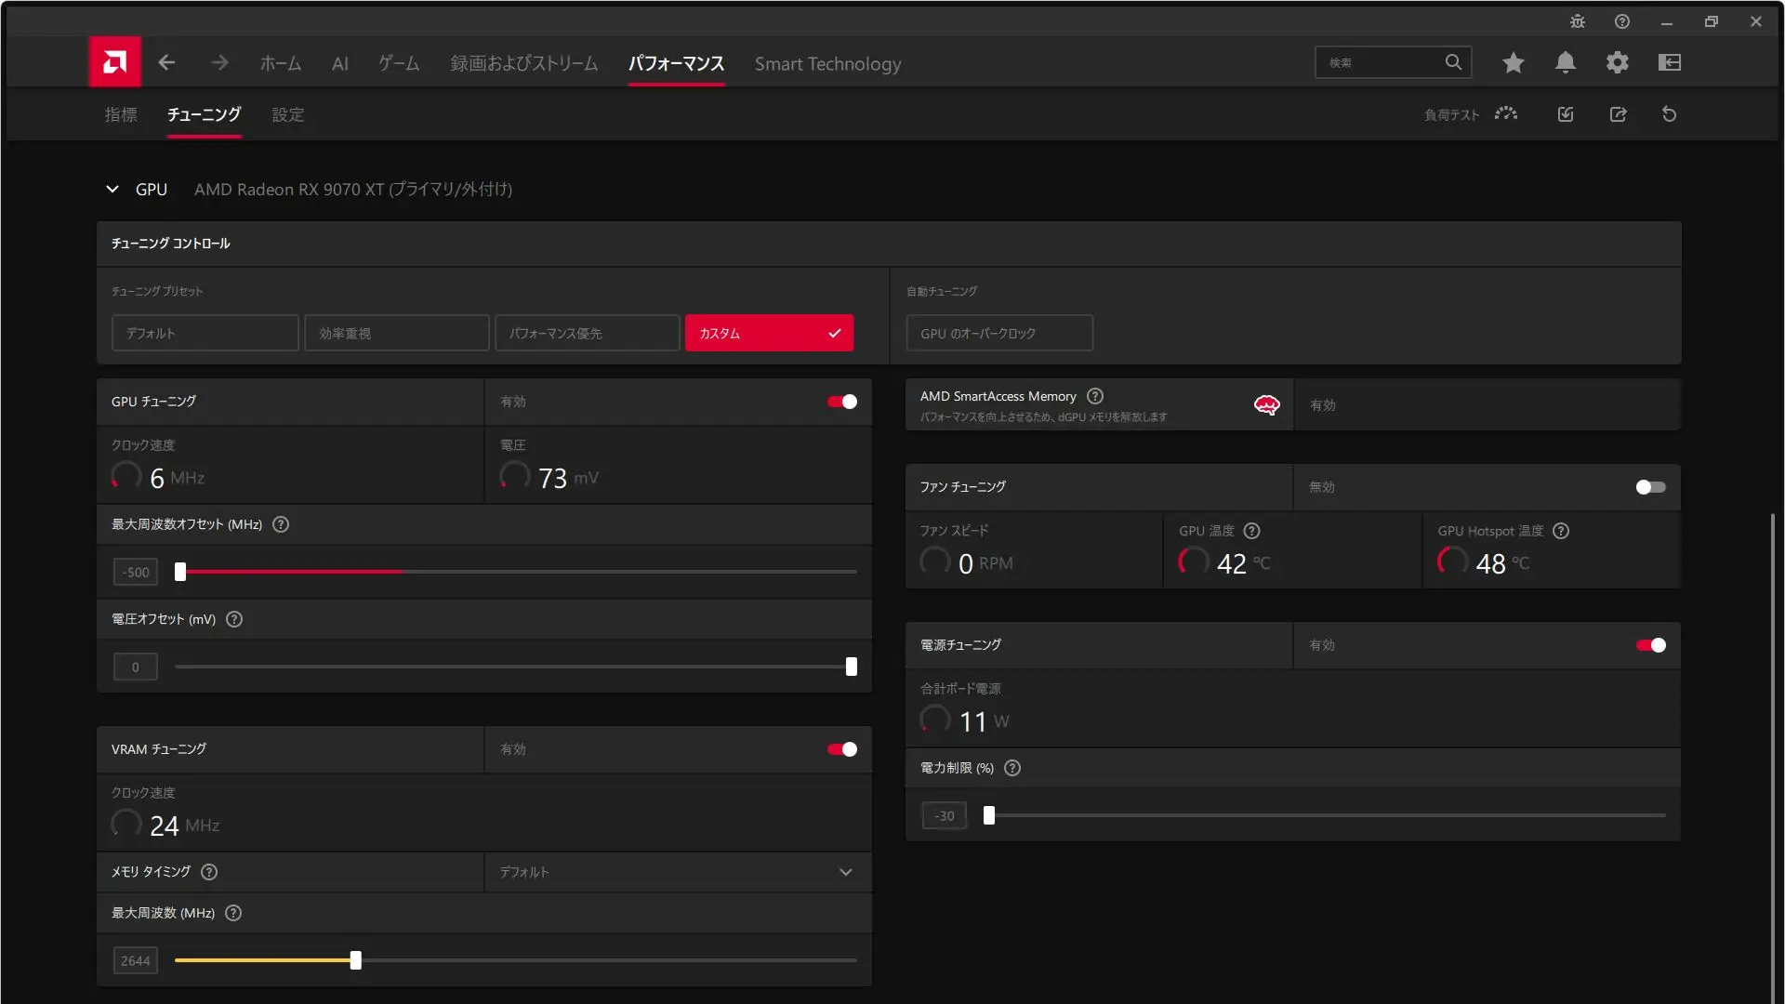
Task: Collapse the GPU section chevron
Action: [112, 189]
